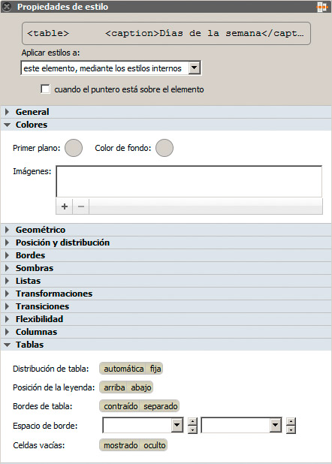Open the Primer plano color swatch
Viewport: 332px width, 464px height.
tap(74, 148)
